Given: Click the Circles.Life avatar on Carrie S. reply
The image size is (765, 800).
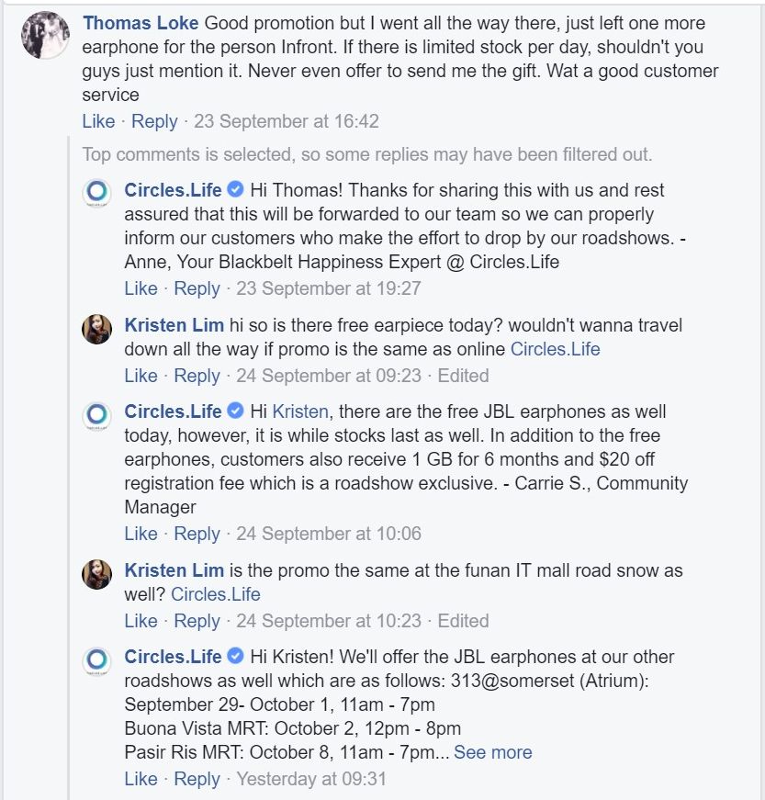Looking at the screenshot, I should [97, 414].
